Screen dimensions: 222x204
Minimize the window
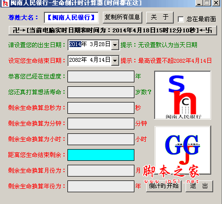pyautogui.click(x=199, y=3)
